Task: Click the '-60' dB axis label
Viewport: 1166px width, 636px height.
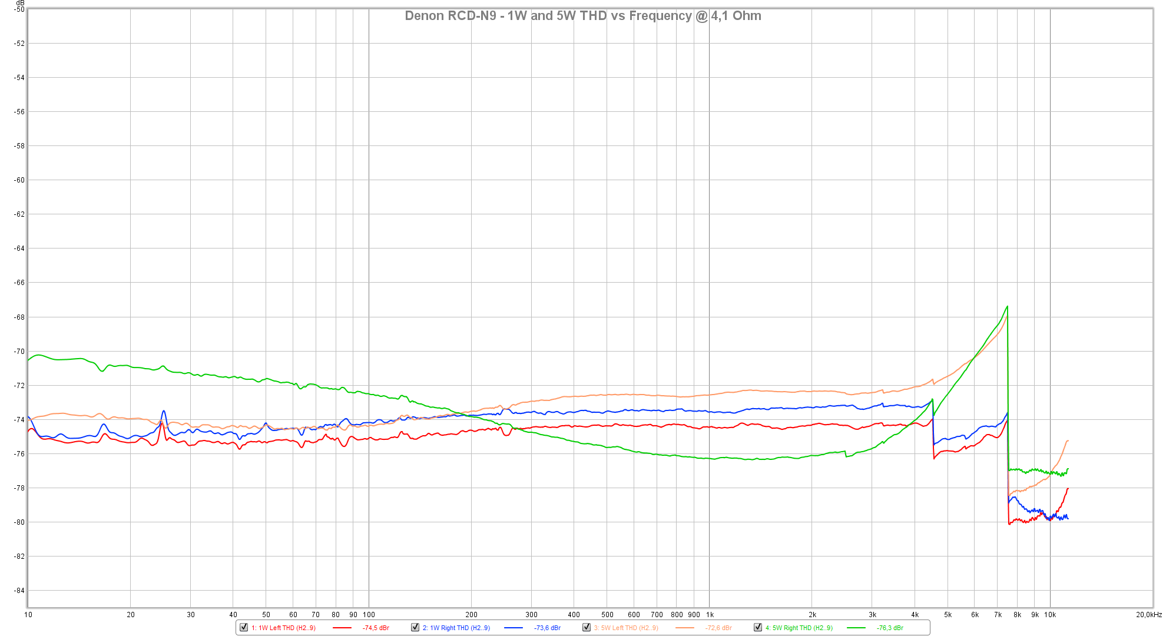Action: click(x=19, y=180)
